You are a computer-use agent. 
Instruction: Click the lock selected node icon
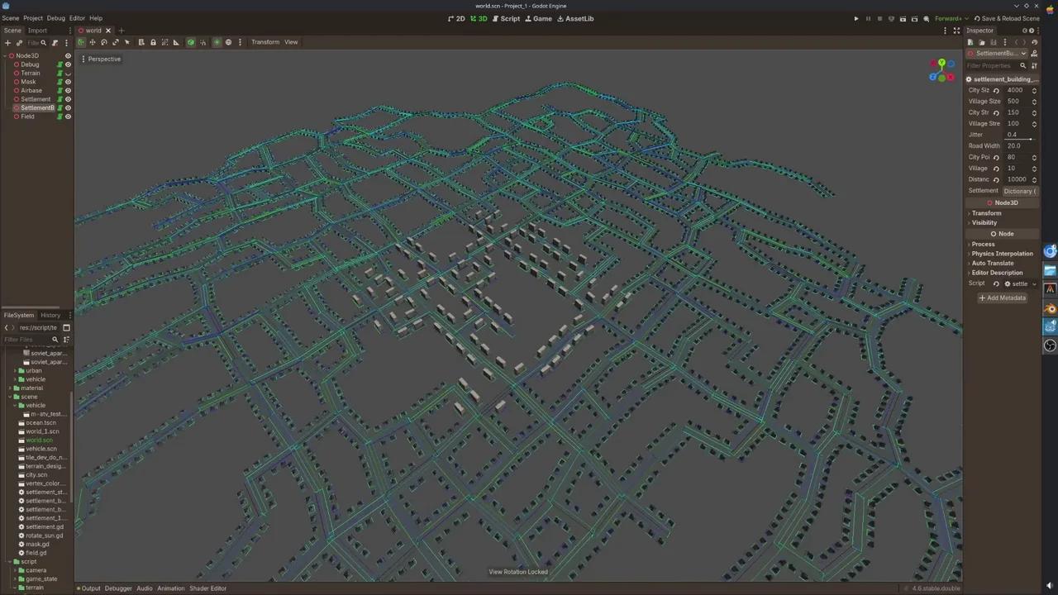153,42
